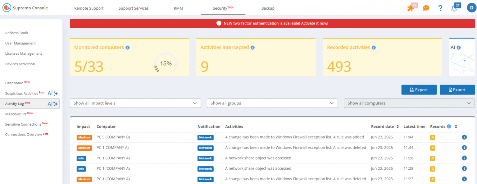This screenshot has width=477, height=184.
Task: Click the Supremo Console logo icon
Action: click(x=7, y=7)
